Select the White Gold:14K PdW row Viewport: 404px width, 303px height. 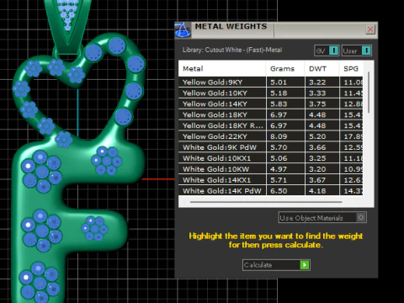tap(270, 191)
